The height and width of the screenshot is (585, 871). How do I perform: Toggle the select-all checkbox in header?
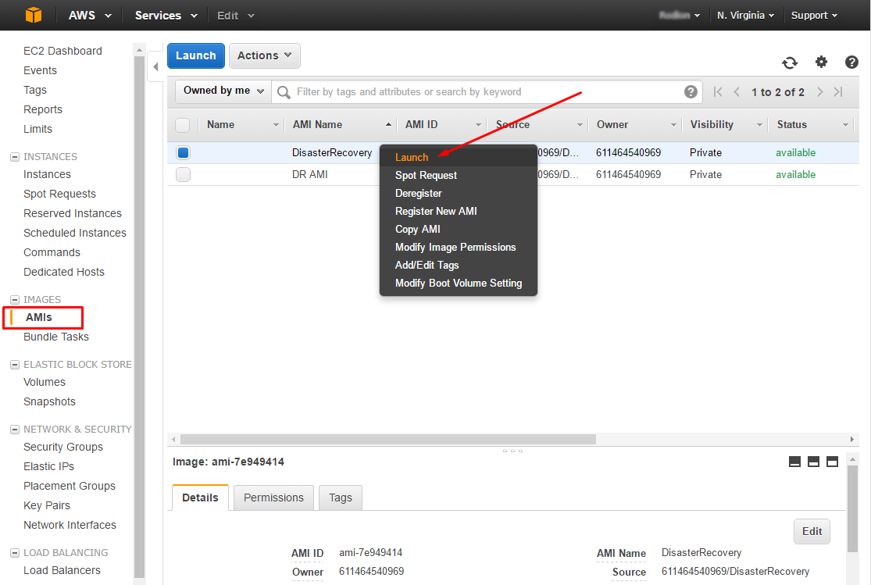(x=182, y=125)
